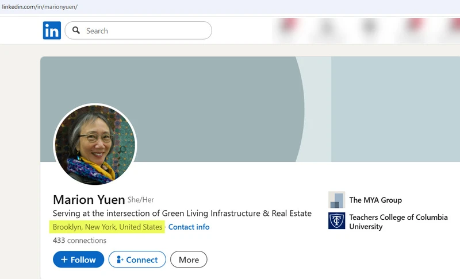460x279 pixels.
Task: Expand the More options button
Action: (x=189, y=259)
